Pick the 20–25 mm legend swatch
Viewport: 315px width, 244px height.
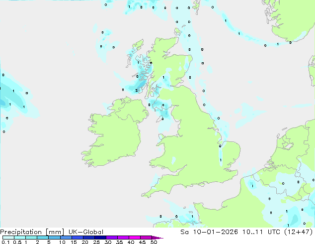point(88,238)
